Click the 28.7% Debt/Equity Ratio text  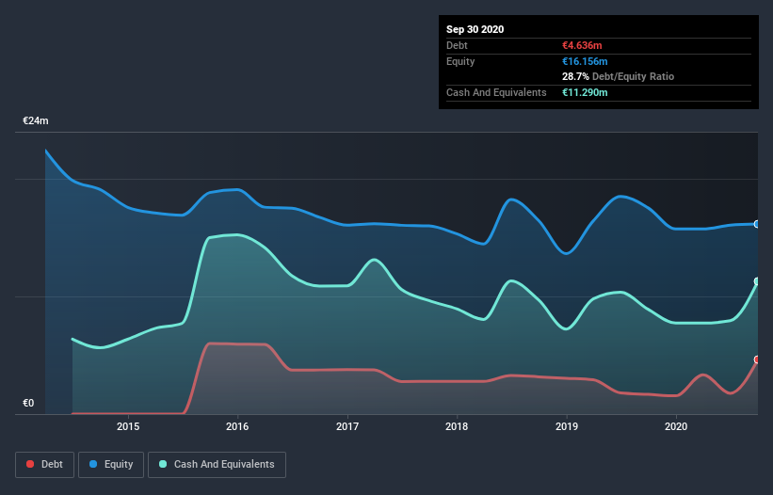pyautogui.click(x=619, y=76)
